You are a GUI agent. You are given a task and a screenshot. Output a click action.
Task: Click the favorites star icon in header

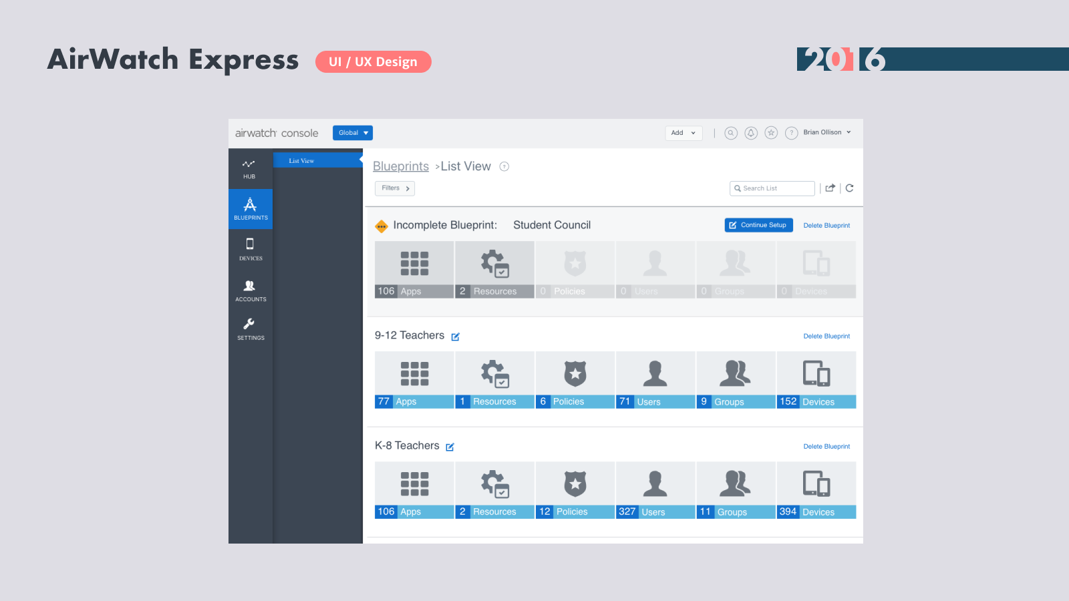[771, 133]
